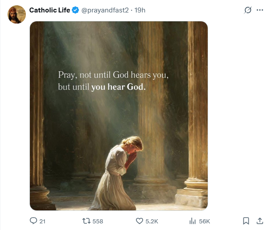Click the 19h timestamp link
Viewport: 271px width, 230px height.
140,10
